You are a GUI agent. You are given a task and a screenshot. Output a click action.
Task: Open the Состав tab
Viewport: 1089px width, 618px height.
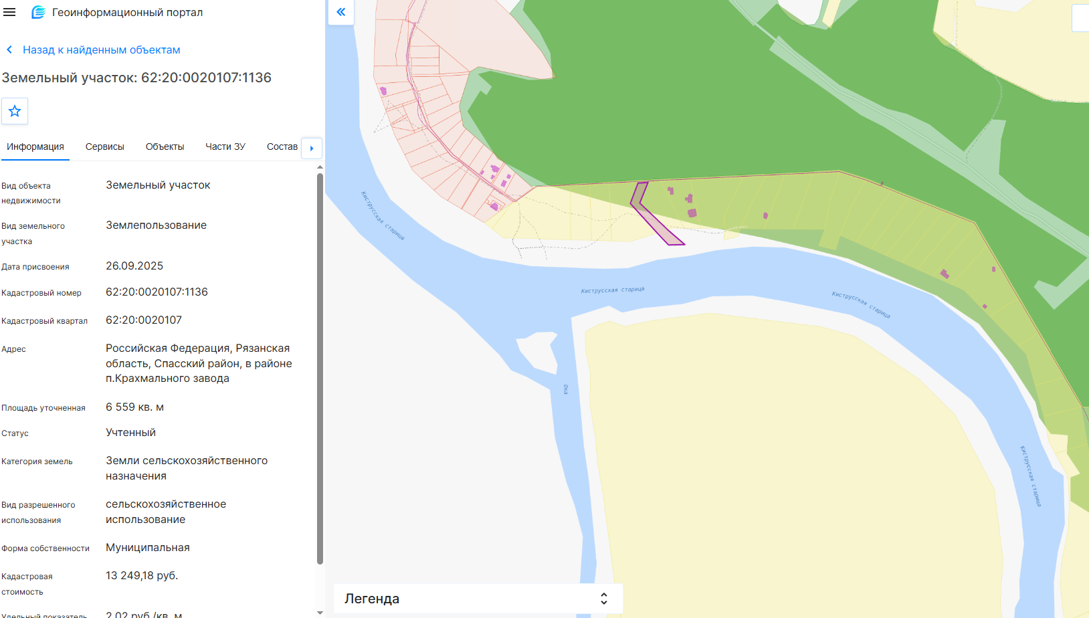[282, 146]
